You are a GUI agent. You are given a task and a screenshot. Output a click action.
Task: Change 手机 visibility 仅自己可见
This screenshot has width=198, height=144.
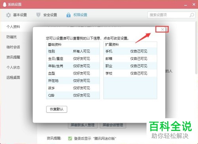point(139,51)
